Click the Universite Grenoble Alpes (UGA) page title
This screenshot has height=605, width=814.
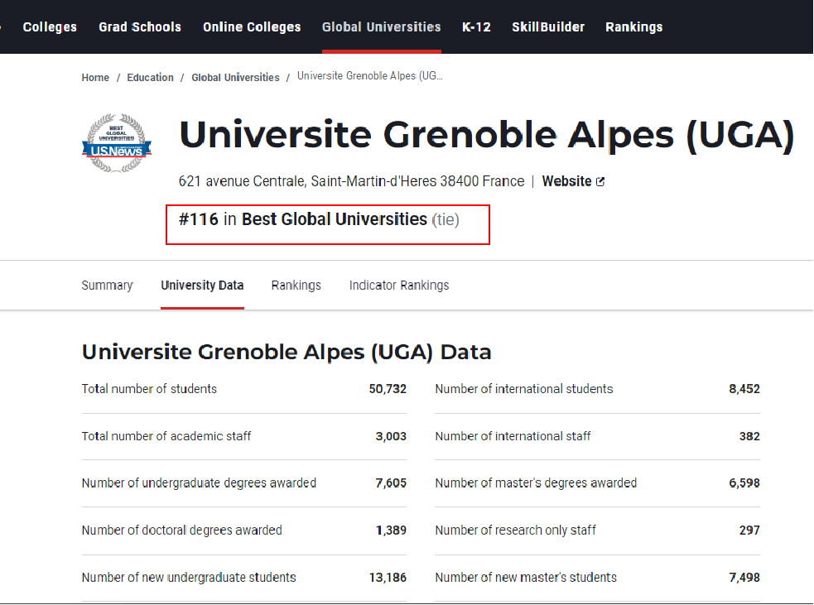[x=486, y=135]
